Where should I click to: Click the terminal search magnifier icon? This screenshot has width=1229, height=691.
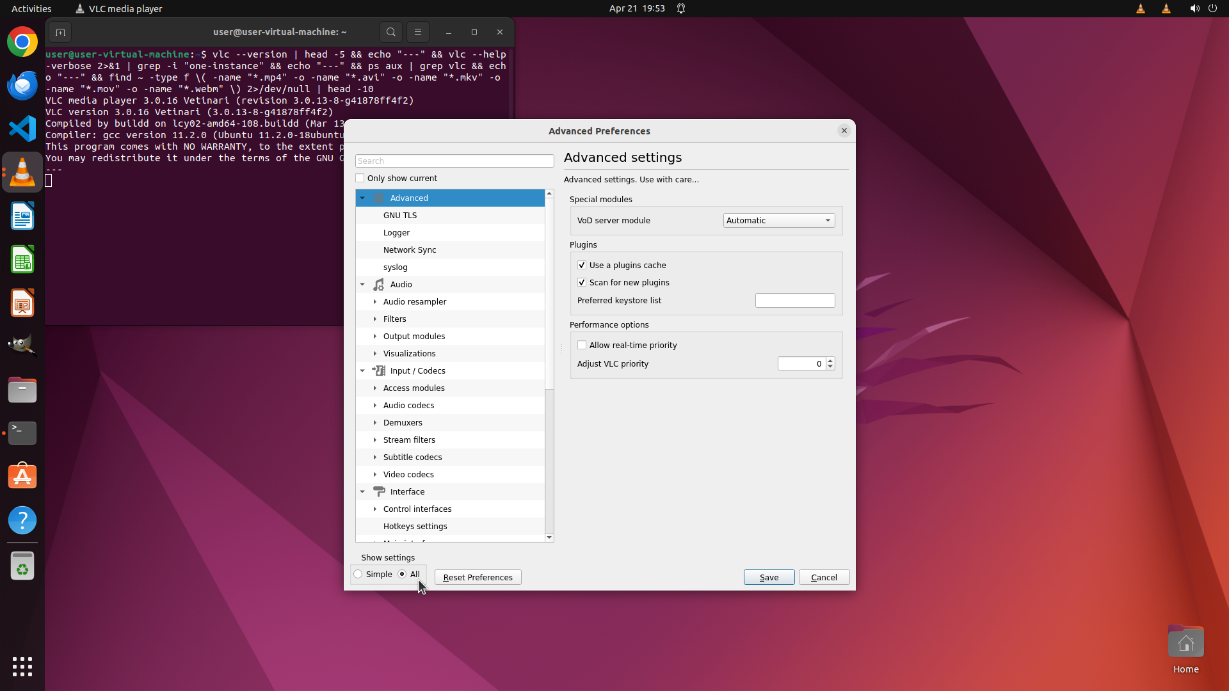(390, 32)
